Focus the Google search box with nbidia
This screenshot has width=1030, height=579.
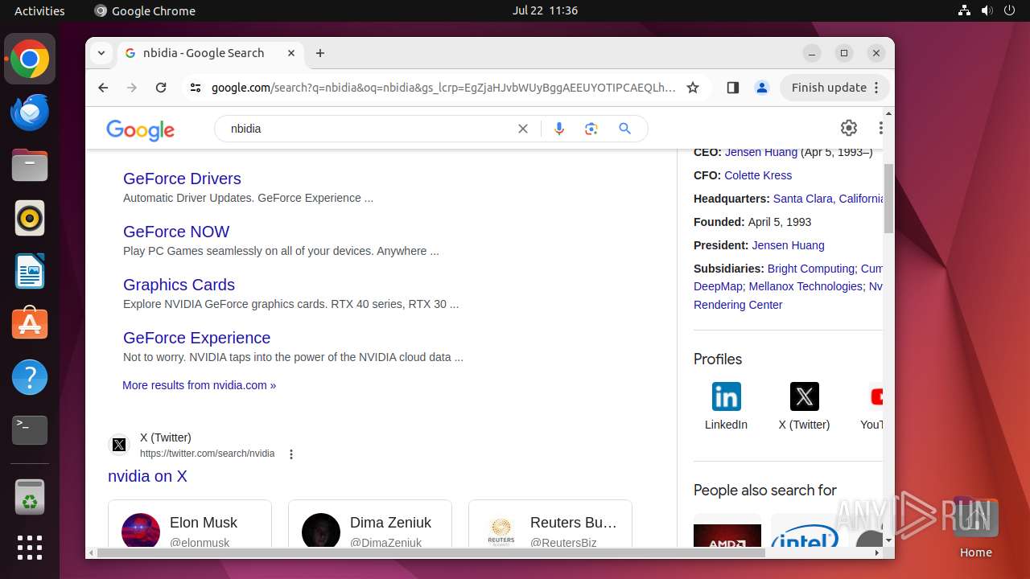370,129
